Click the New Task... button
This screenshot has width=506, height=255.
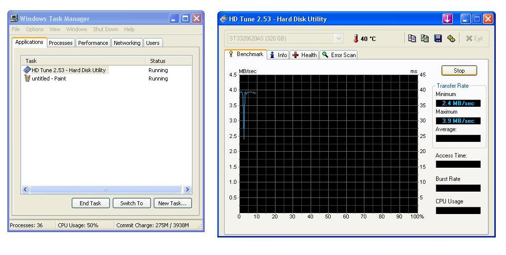click(x=172, y=203)
